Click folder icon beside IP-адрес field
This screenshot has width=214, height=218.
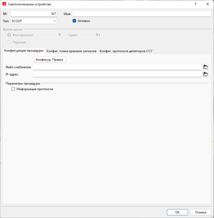(205, 74)
